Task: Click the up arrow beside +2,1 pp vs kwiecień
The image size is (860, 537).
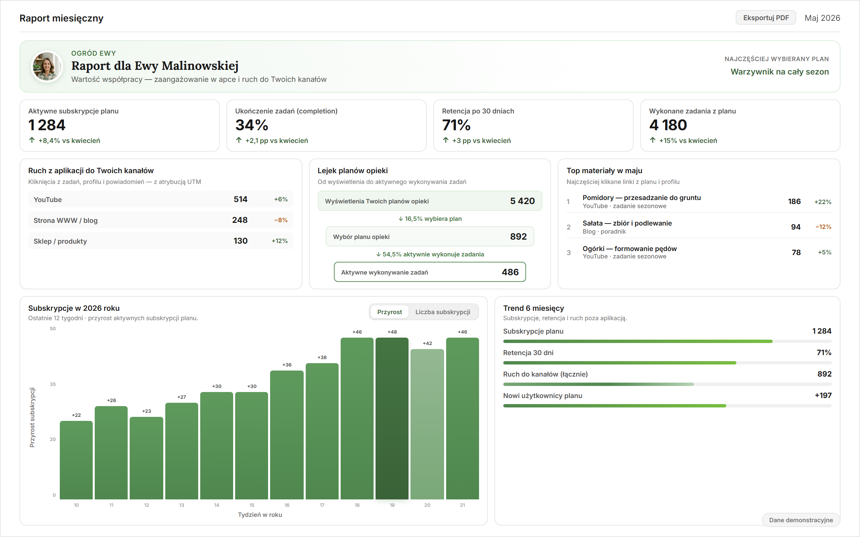Action: coord(239,140)
